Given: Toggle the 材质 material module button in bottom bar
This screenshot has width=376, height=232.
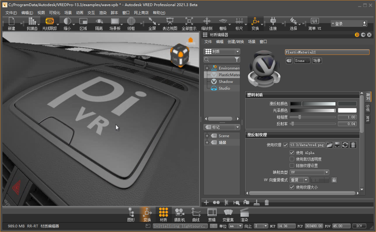Looking at the screenshot, I should [x=163, y=214].
